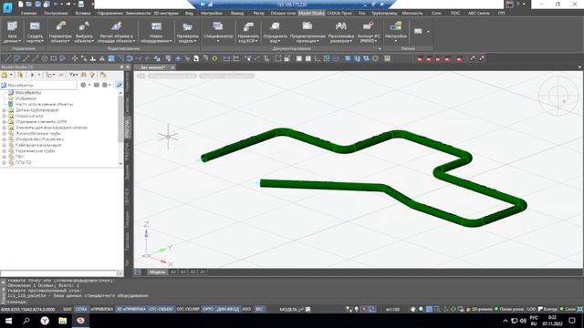
Task: Click Простановка размеров icon
Action: 340,32
